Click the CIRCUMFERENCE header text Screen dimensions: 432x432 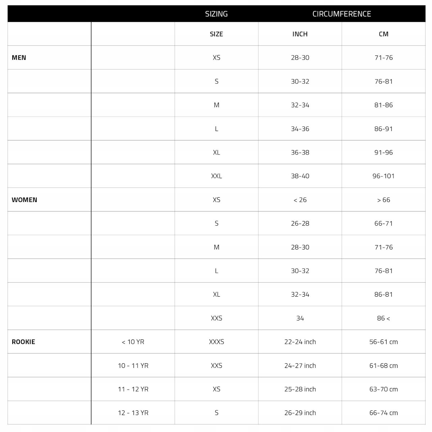tap(342, 14)
